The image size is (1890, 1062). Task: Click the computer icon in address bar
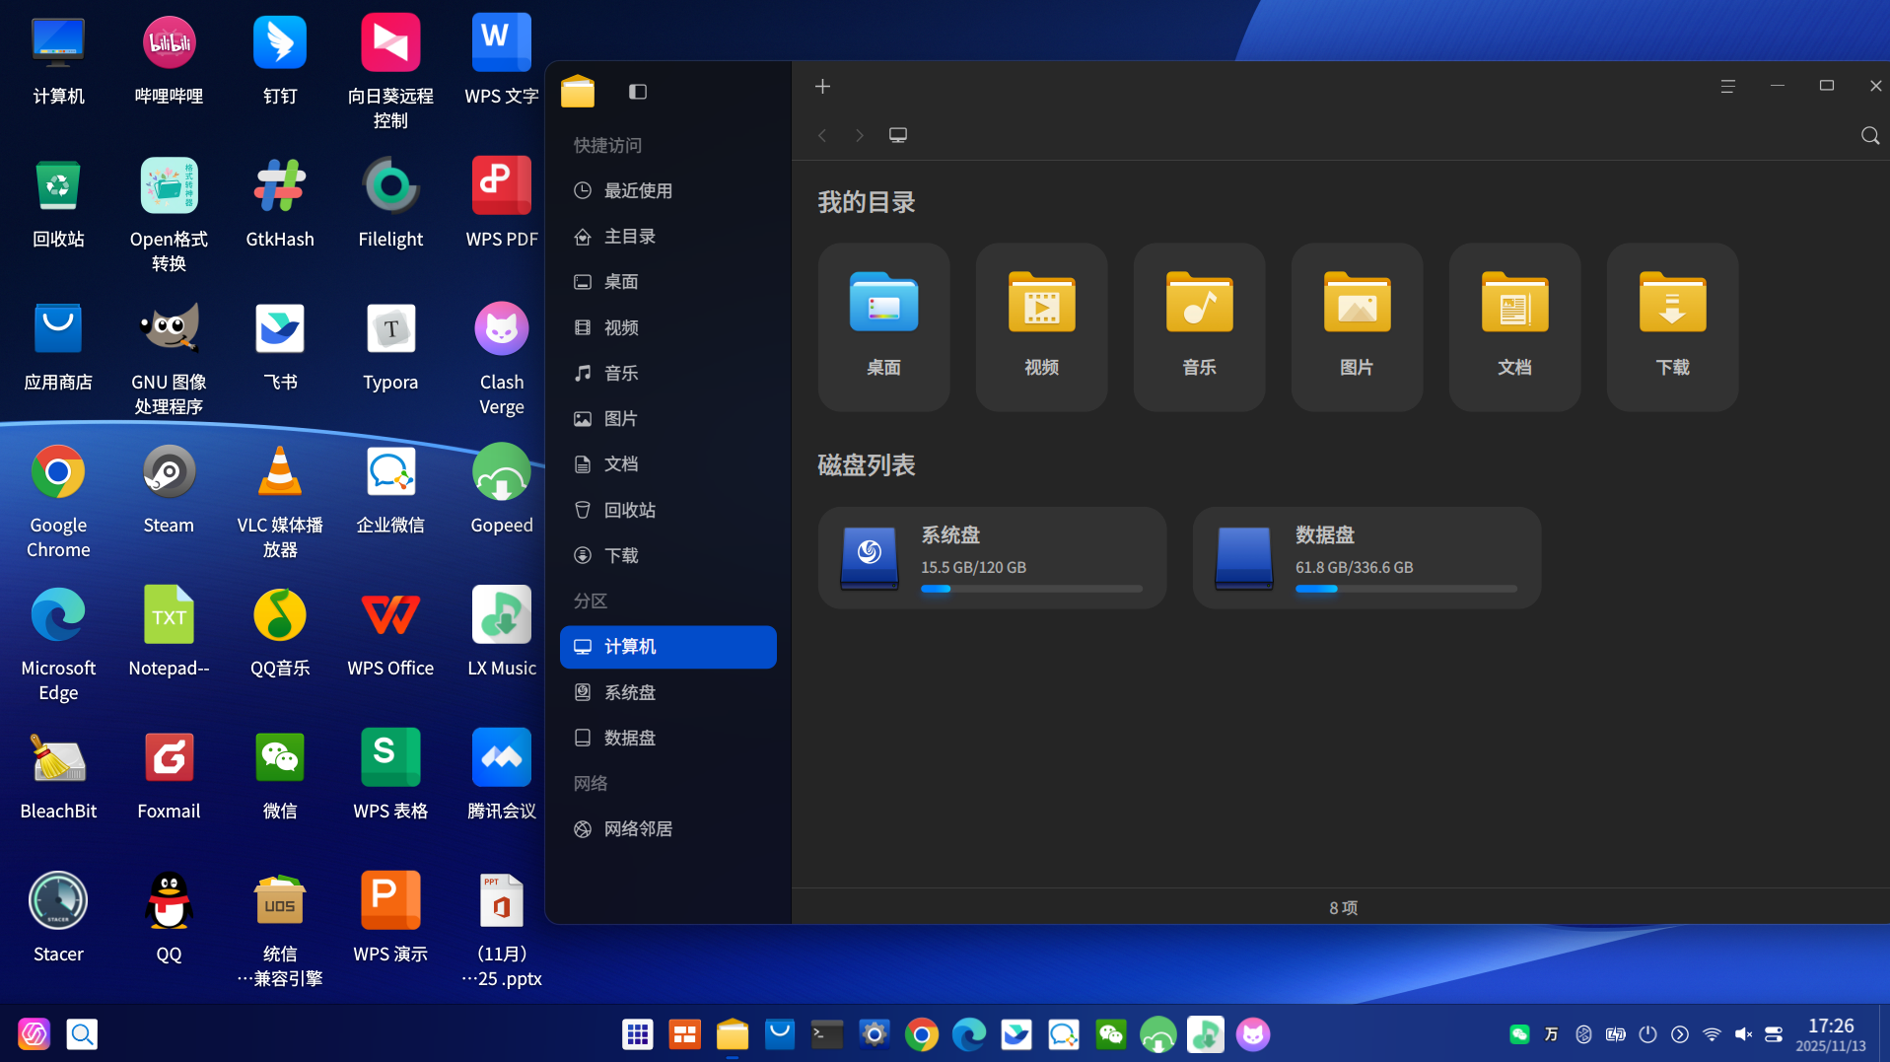(898, 135)
